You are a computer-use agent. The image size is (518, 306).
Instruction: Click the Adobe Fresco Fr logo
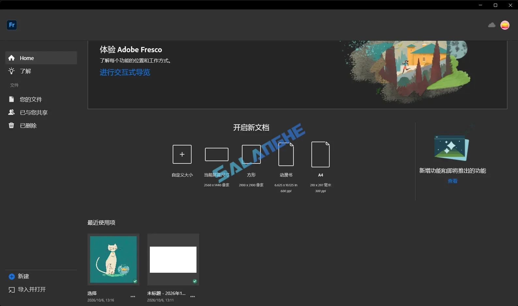click(12, 25)
